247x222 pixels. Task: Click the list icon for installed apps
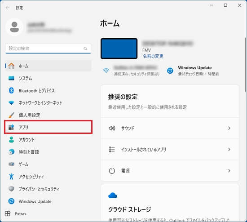point(112,149)
